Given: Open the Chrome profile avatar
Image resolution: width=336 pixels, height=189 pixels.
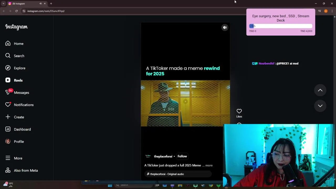Looking at the screenshot, I should [326, 11].
